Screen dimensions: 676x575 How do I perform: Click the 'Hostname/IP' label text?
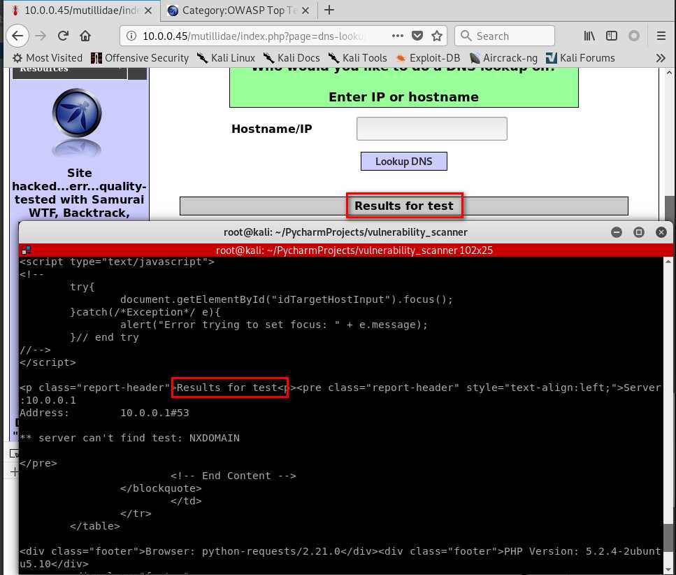[272, 129]
